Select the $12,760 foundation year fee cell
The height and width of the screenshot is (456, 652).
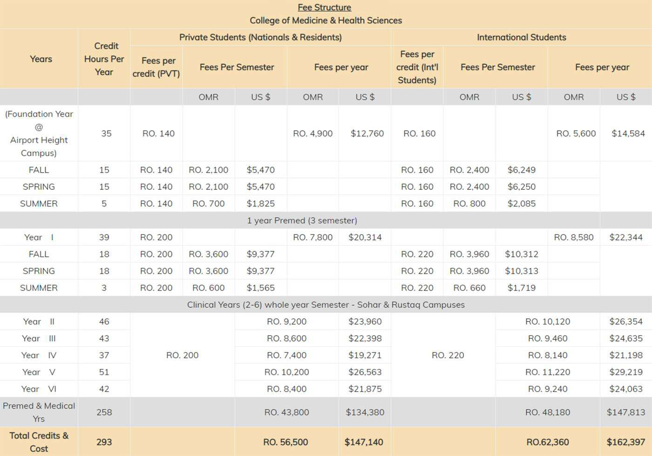(x=367, y=134)
